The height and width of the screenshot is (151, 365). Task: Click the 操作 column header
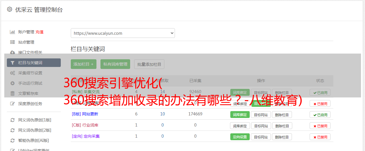pos(261,81)
